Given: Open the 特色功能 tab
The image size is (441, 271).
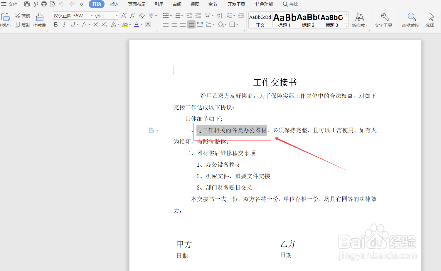Looking at the screenshot, I should (264, 4).
